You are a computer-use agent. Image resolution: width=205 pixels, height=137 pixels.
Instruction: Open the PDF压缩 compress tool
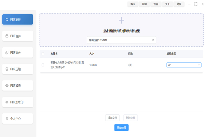(18, 69)
